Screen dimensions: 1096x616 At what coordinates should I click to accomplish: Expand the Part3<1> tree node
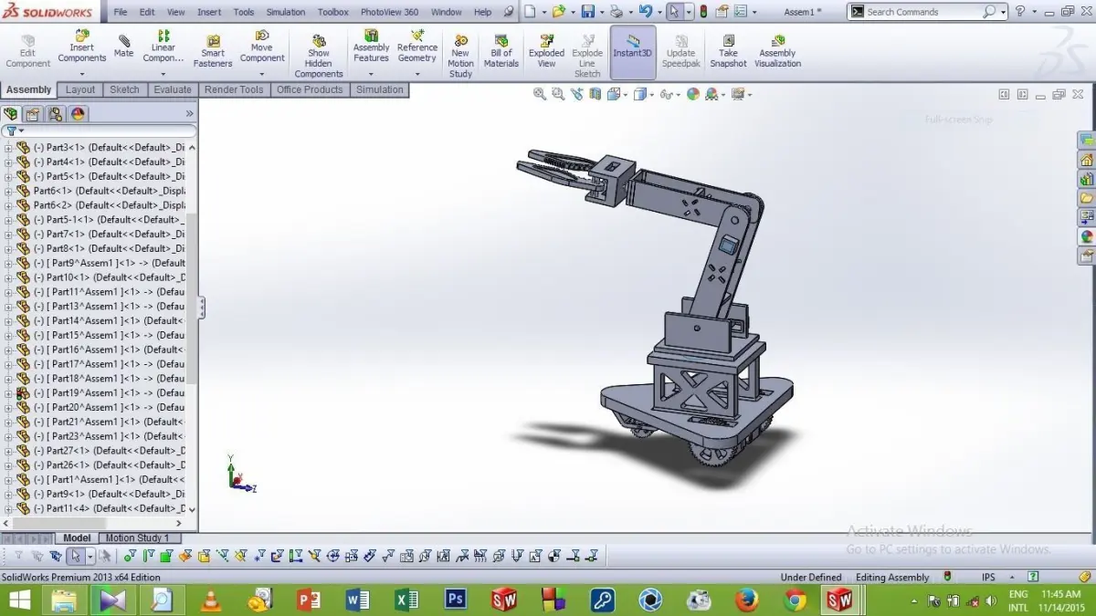(8, 148)
